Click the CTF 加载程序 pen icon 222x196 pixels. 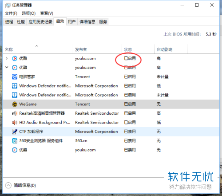tap(15, 132)
